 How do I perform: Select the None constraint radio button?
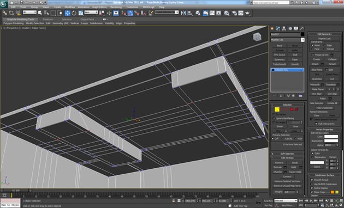point(312,45)
